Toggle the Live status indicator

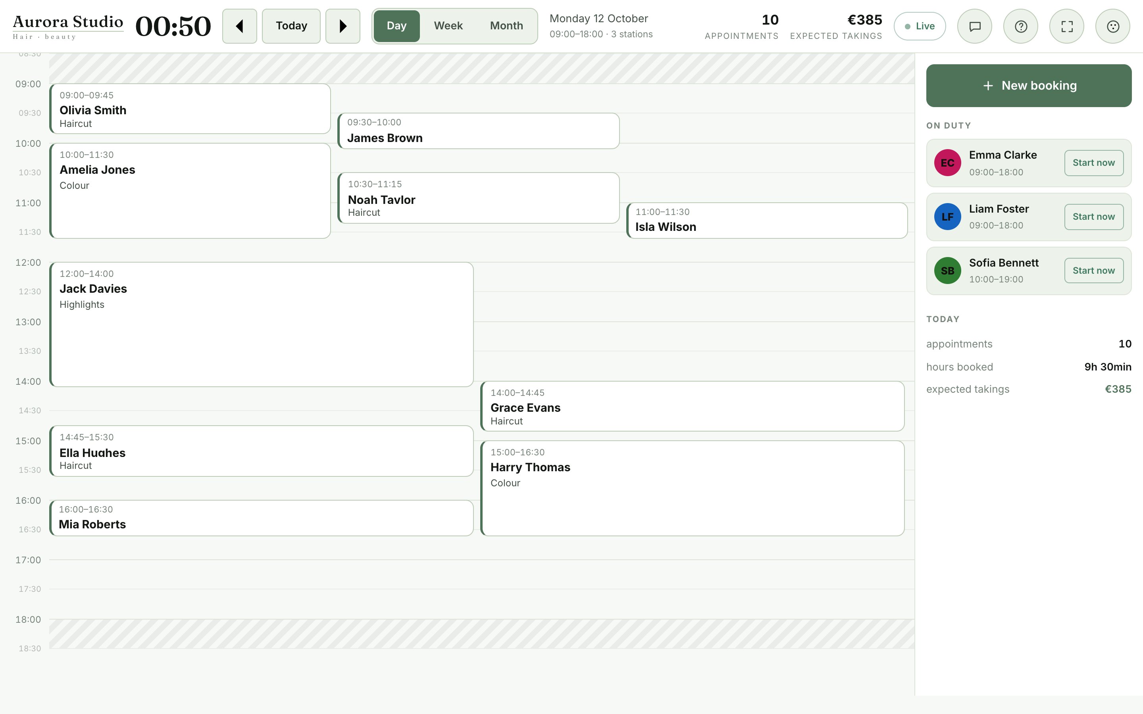click(920, 27)
